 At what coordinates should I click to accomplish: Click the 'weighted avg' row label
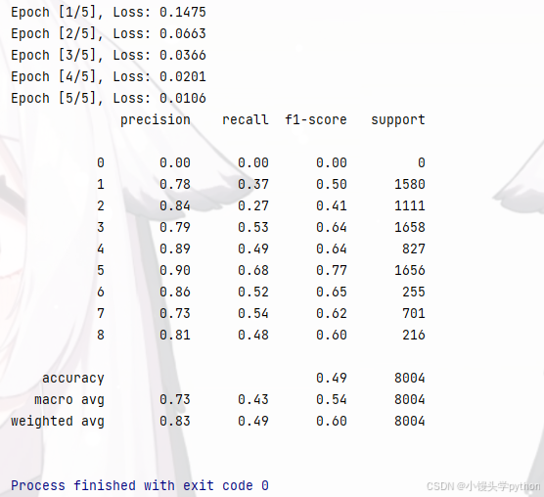click(58, 422)
